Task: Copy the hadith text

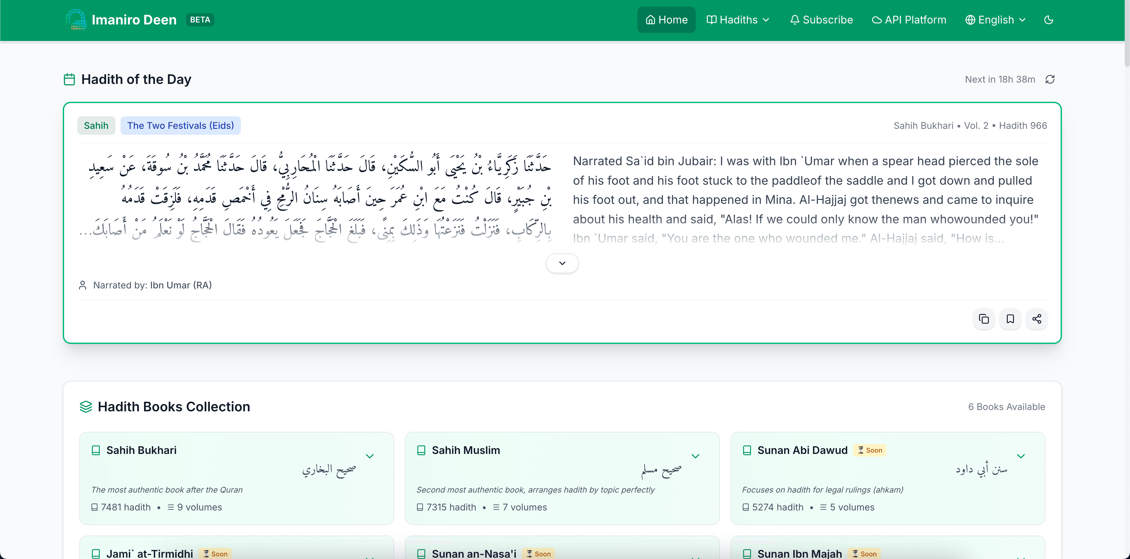Action: point(984,319)
